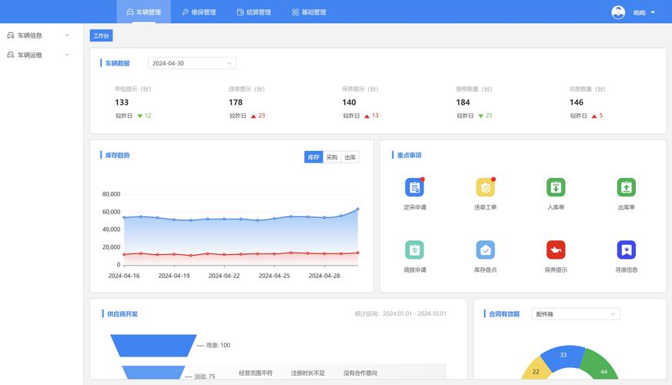
Task: Open the 寻源信息 icon
Action: (x=626, y=250)
